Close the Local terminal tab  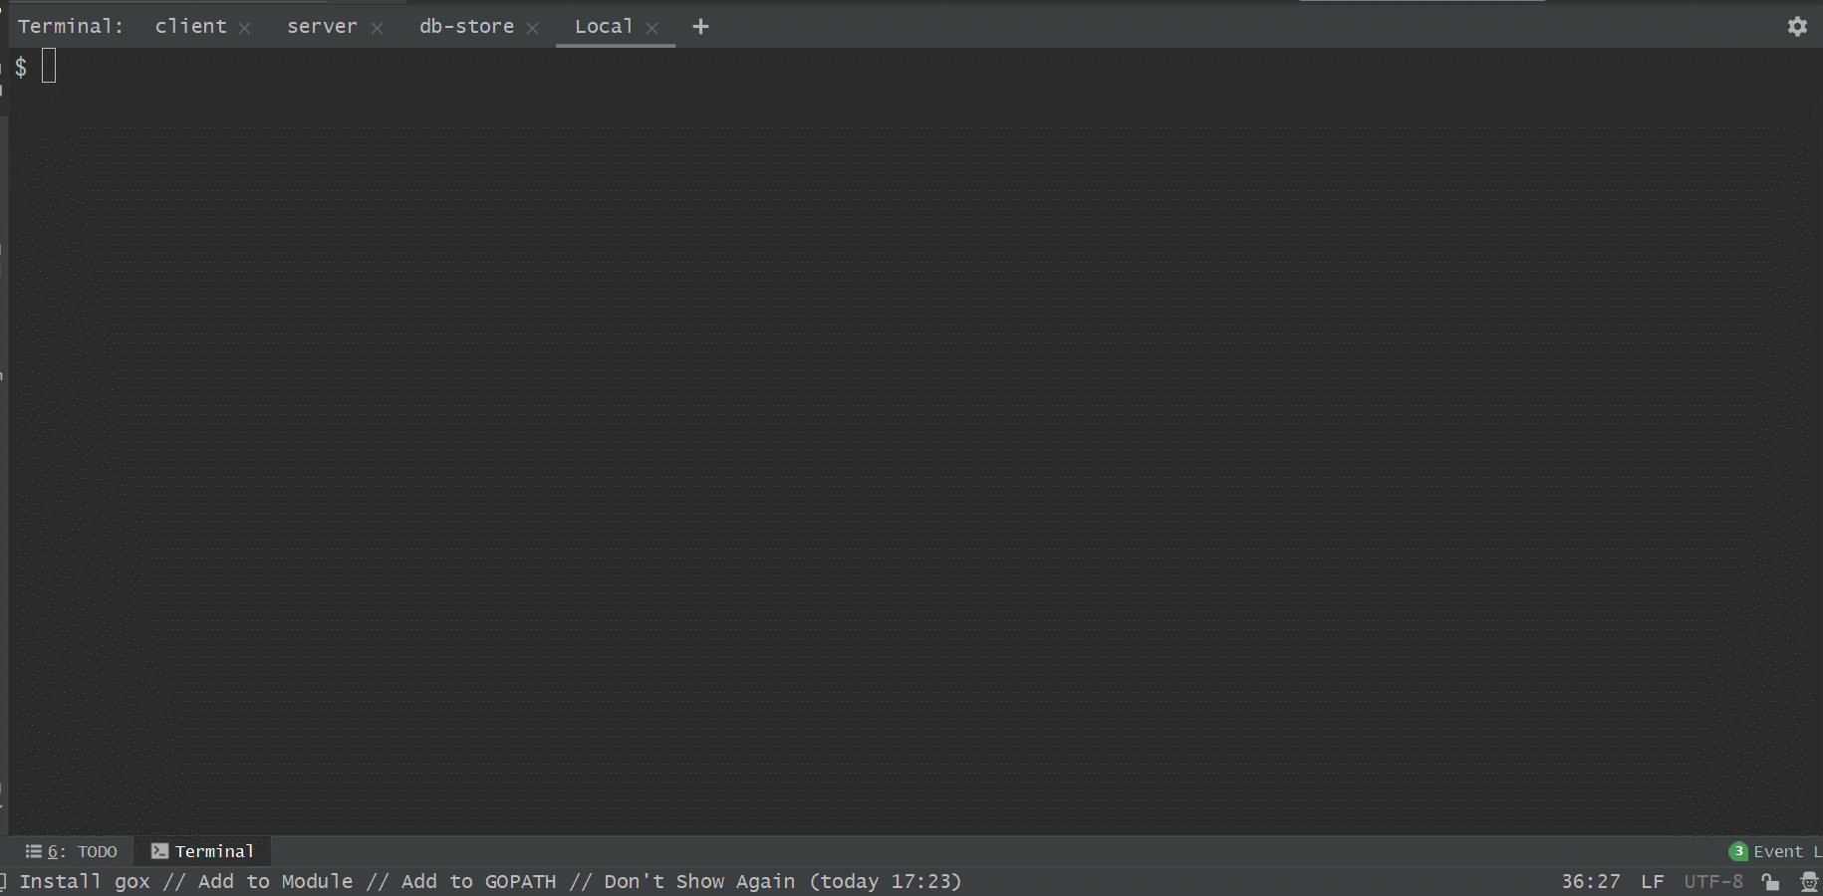(652, 28)
